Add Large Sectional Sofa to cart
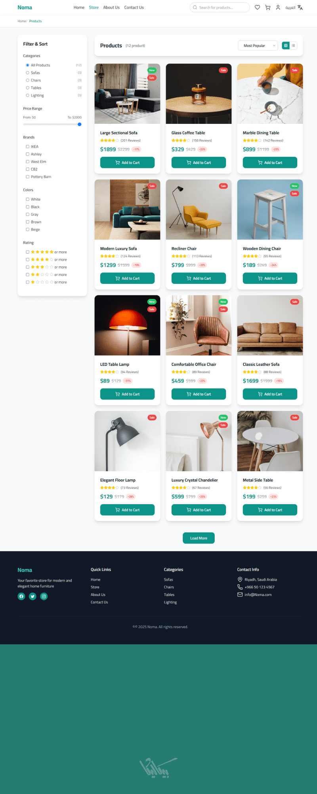317x794 pixels. 127,163
